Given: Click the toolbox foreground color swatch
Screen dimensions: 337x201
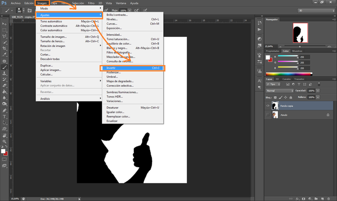Looking at the screenshot, I should (x=3, y=151).
